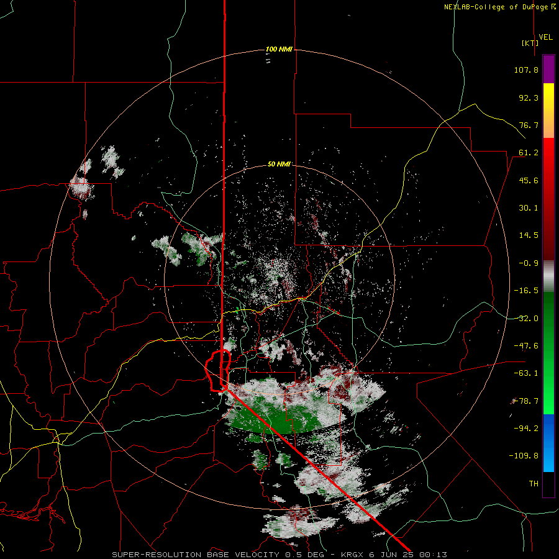Click the 107.8 legend value
The width and height of the screenshot is (559, 559).
pos(526,70)
